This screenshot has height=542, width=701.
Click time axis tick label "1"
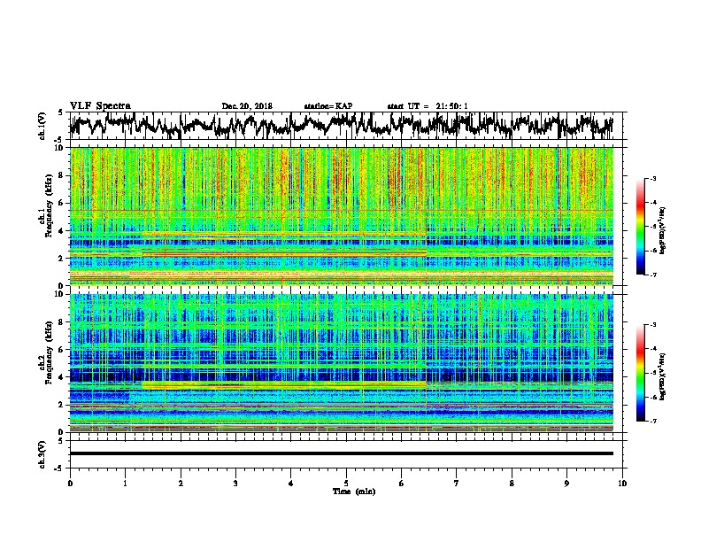125,484
